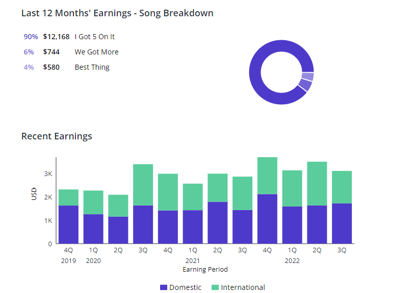
Task: Click the Domestic bar for 2Q 2022
Action: (317, 224)
